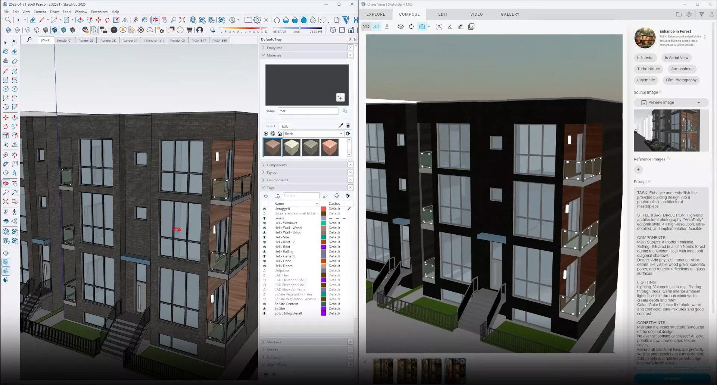717x385 pixels.
Task: Switch Veras viewport to 3D mode
Action: point(376,27)
